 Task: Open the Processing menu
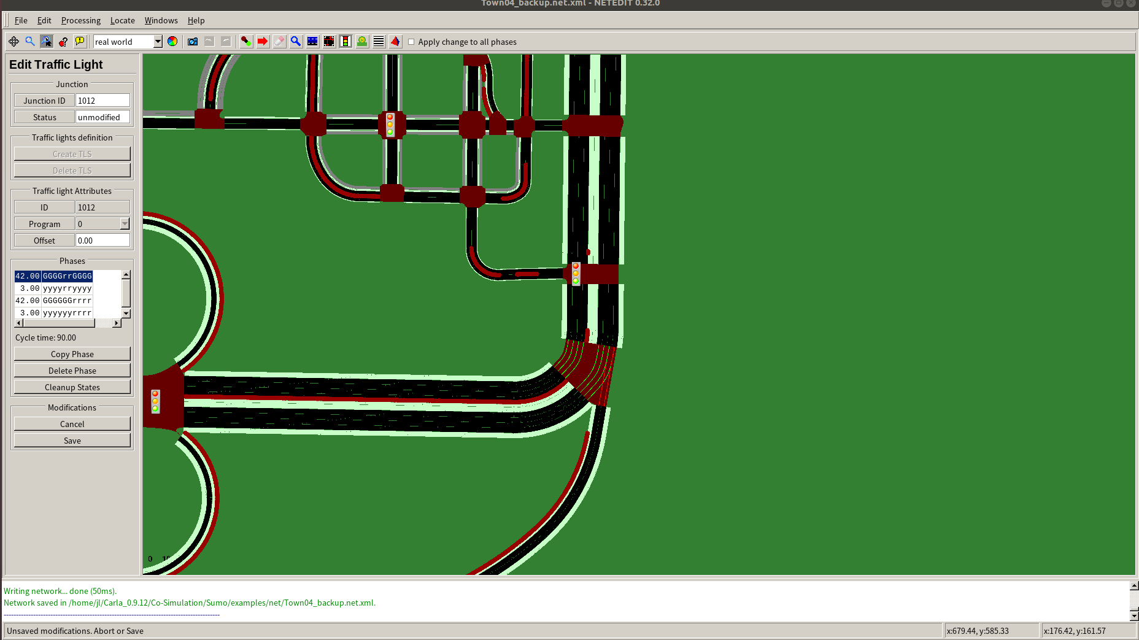pos(81,20)
